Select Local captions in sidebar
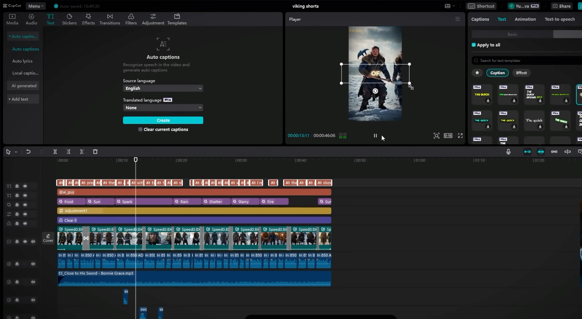 (25, 73)
